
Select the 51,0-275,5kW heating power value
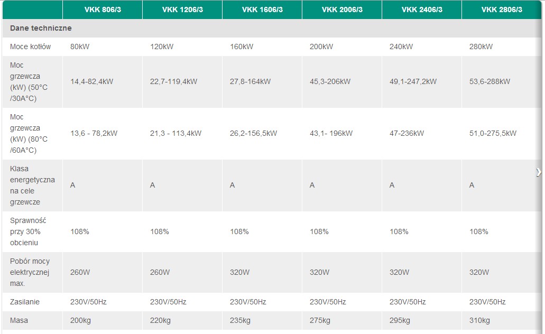click(493, 133)
